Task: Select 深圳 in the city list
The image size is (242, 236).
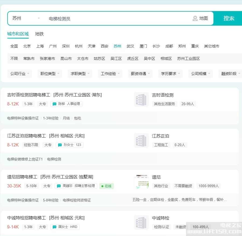Action: click(x=66, y=46)
